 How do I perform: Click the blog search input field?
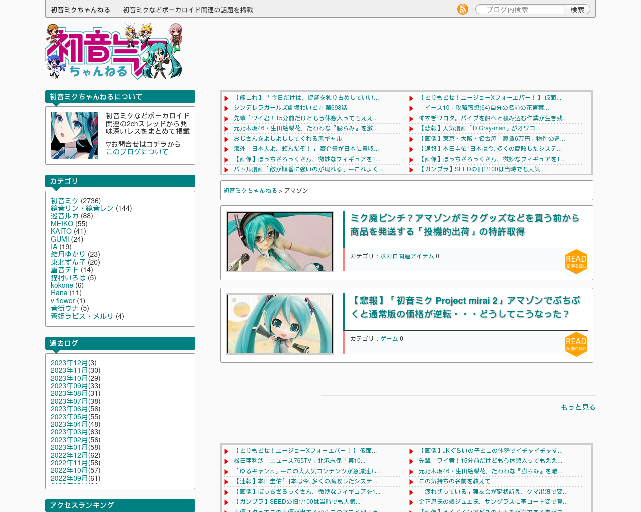pos(520,9)
